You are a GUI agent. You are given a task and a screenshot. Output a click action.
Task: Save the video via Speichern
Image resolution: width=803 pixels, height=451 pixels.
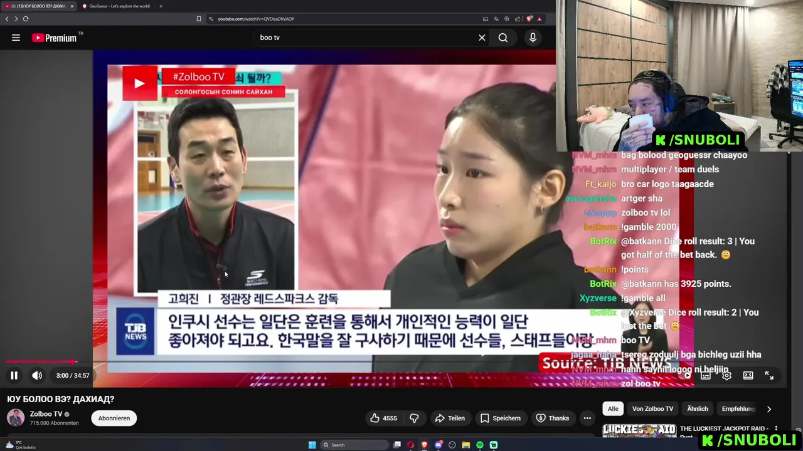500,418
